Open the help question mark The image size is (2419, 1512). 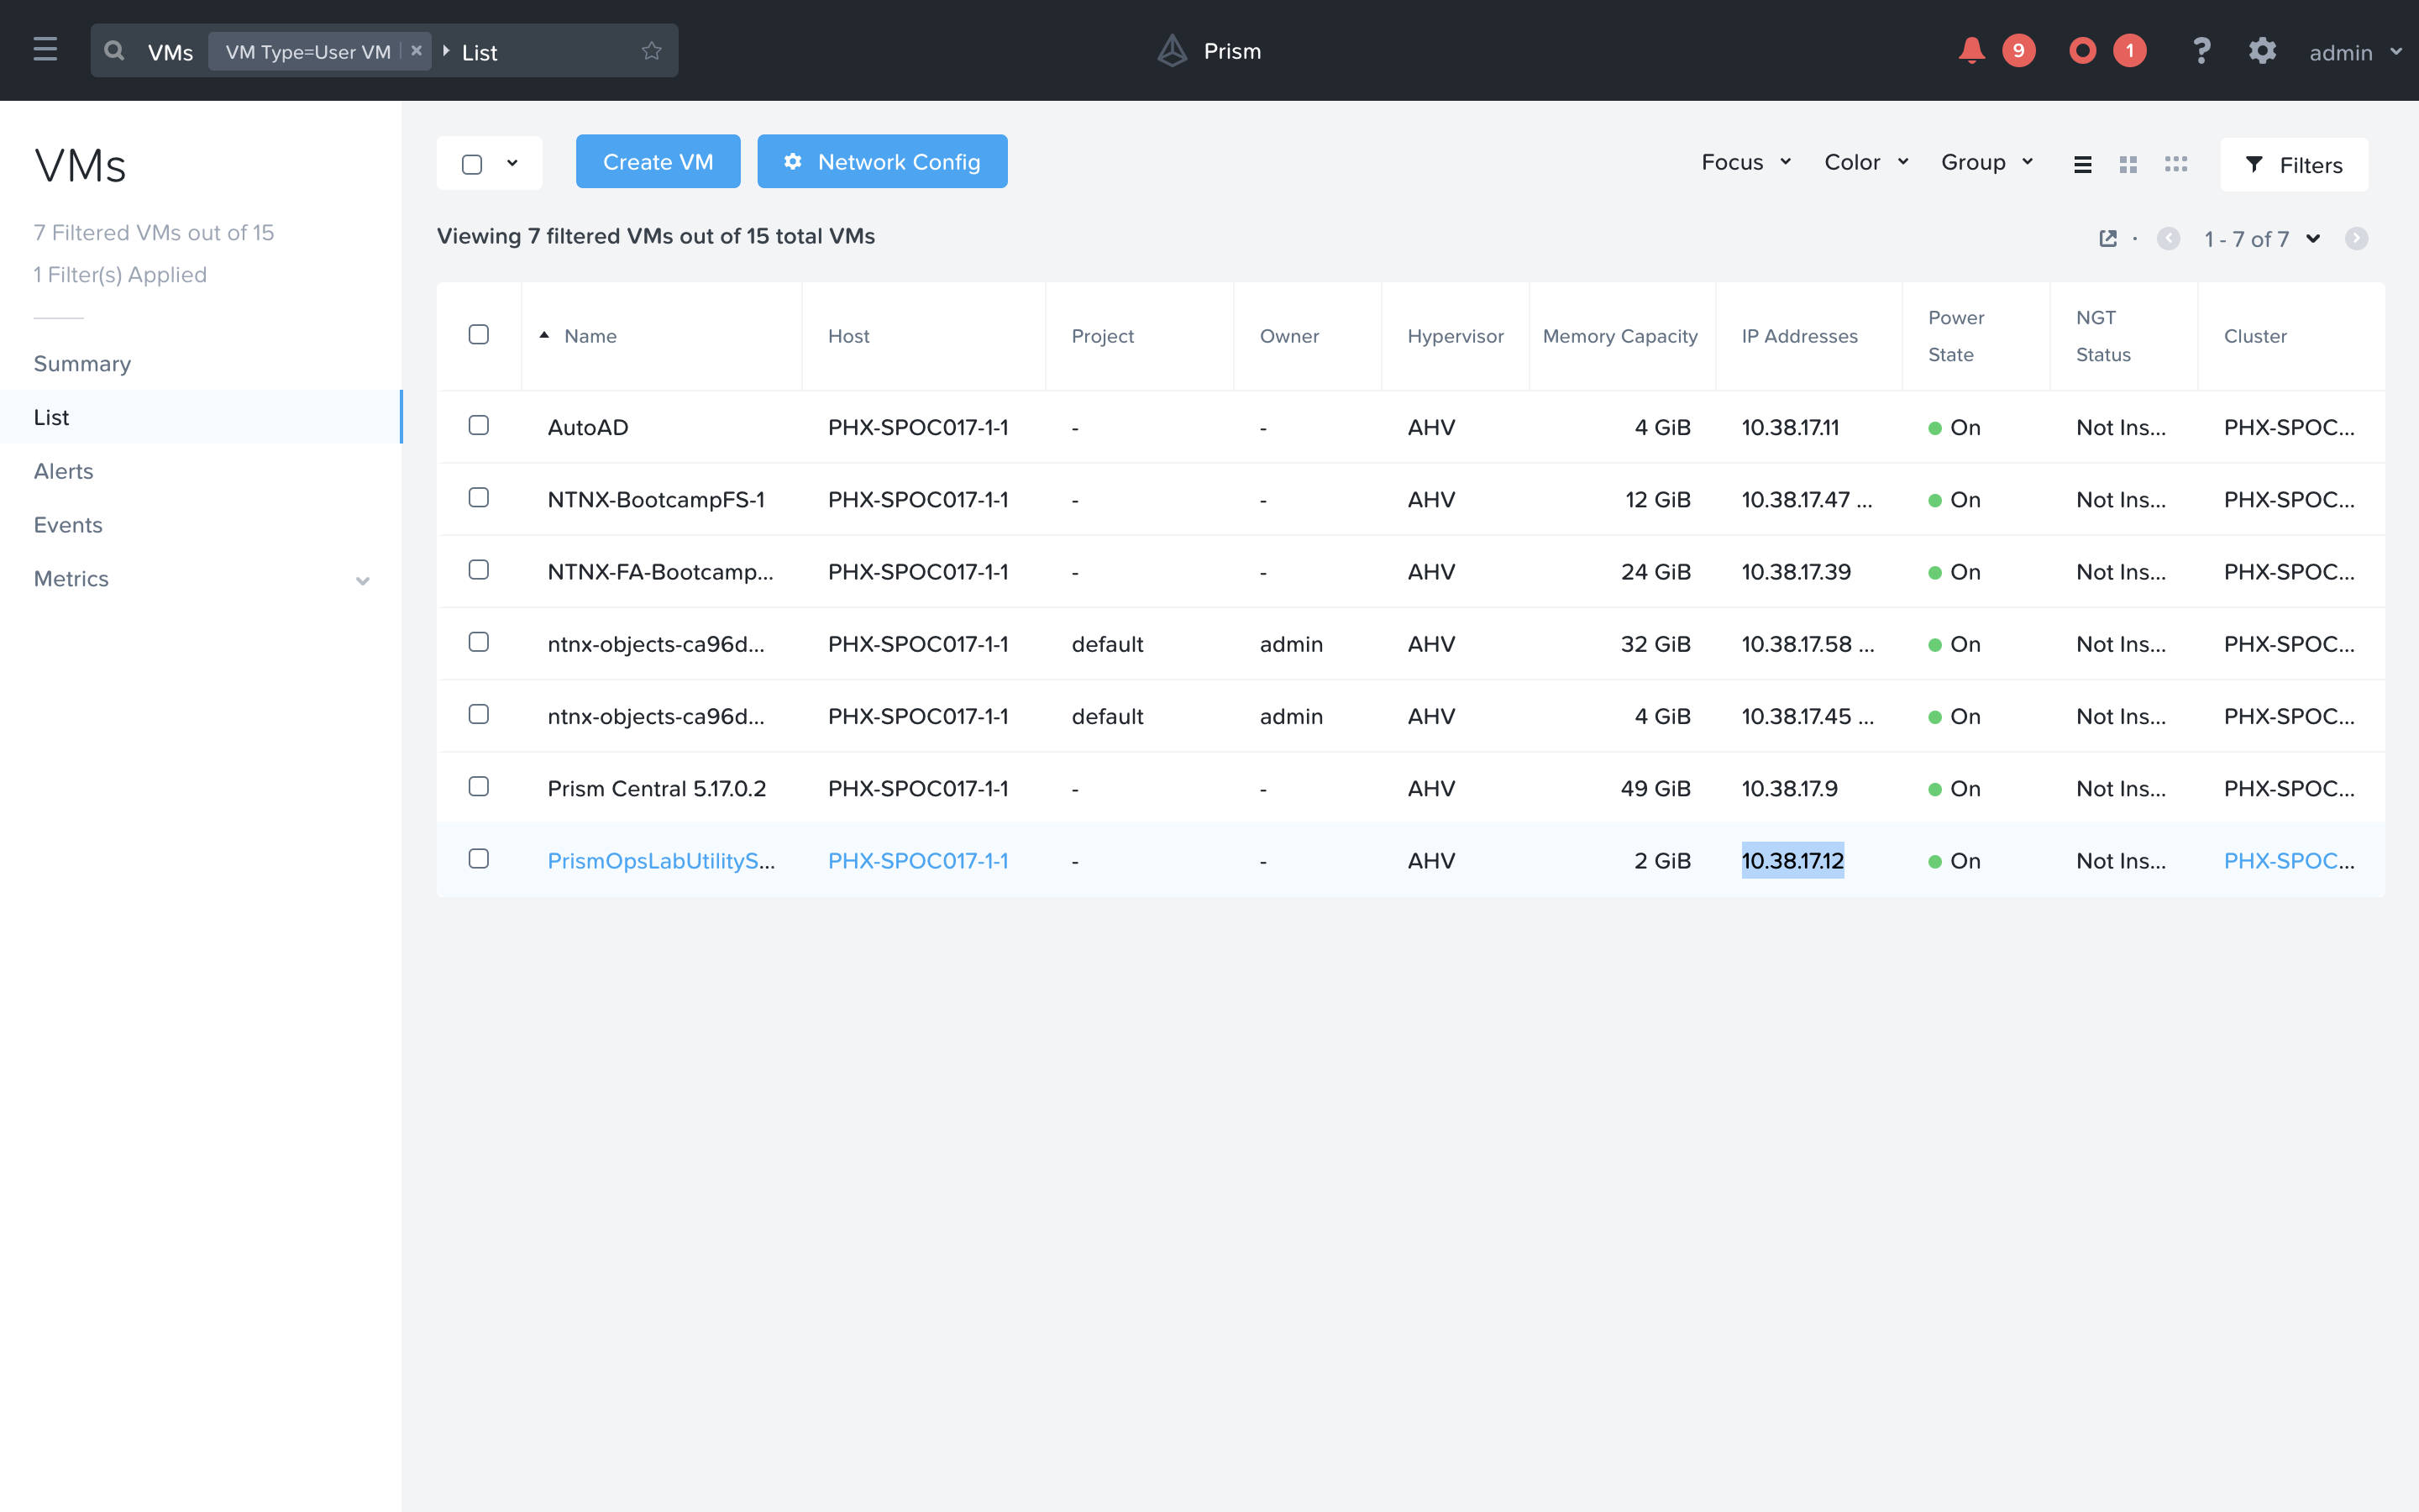tap(2201, 50)
